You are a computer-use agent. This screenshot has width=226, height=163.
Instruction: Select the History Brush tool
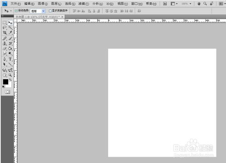tap(10, 43)
